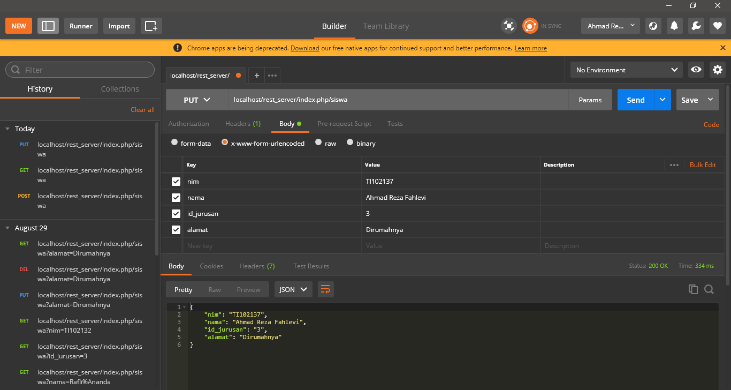Open the No Environment dropdown

pyautogui.click(x=626, y=70)
